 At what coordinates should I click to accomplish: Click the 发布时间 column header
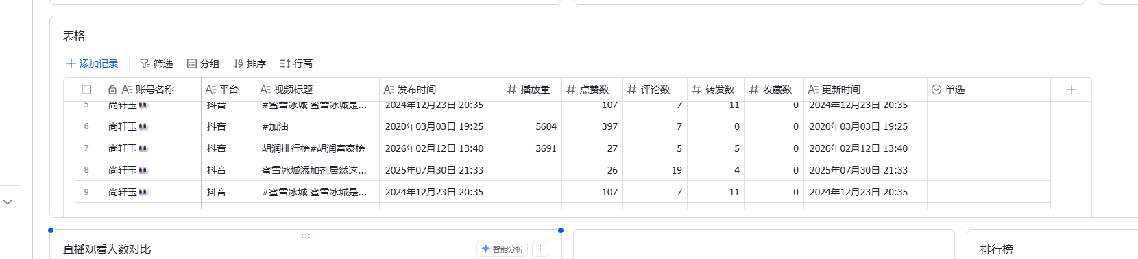441,90
